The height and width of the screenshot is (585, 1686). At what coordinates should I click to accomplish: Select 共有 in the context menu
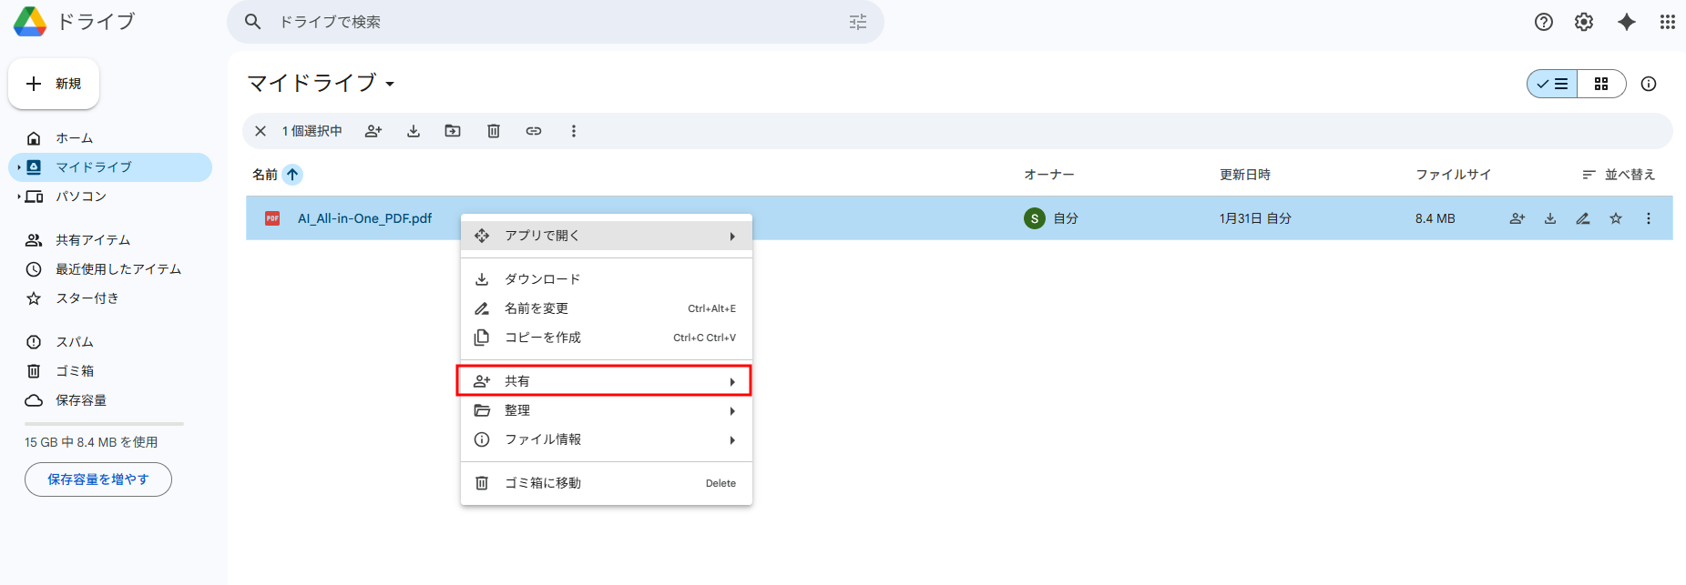click(x=603, y=381)
